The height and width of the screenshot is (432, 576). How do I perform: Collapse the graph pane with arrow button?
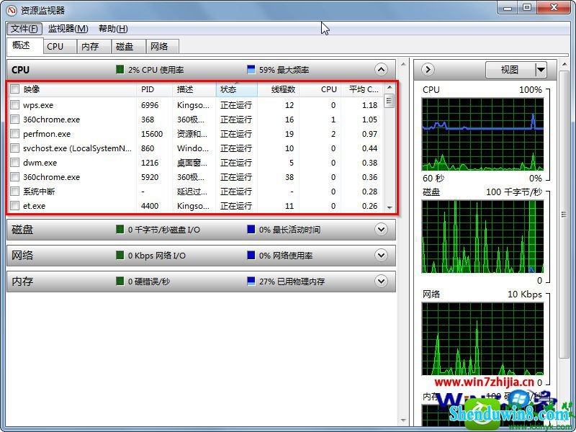[x=428, y=69]
